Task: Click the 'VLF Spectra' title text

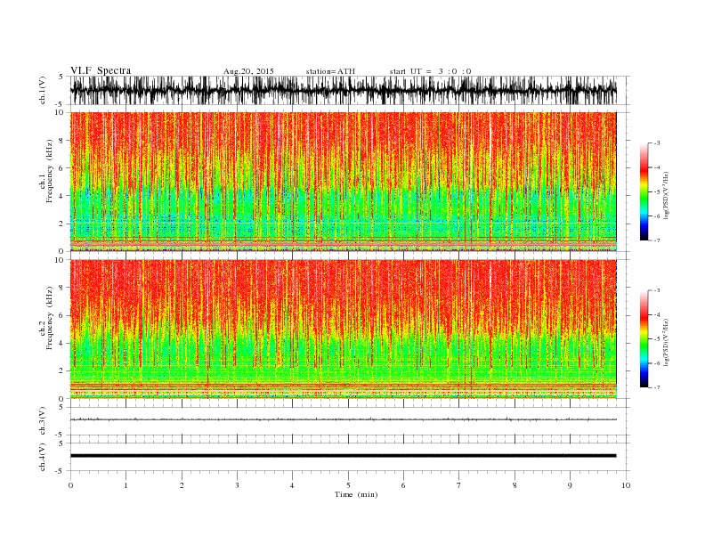Action: 101,70
